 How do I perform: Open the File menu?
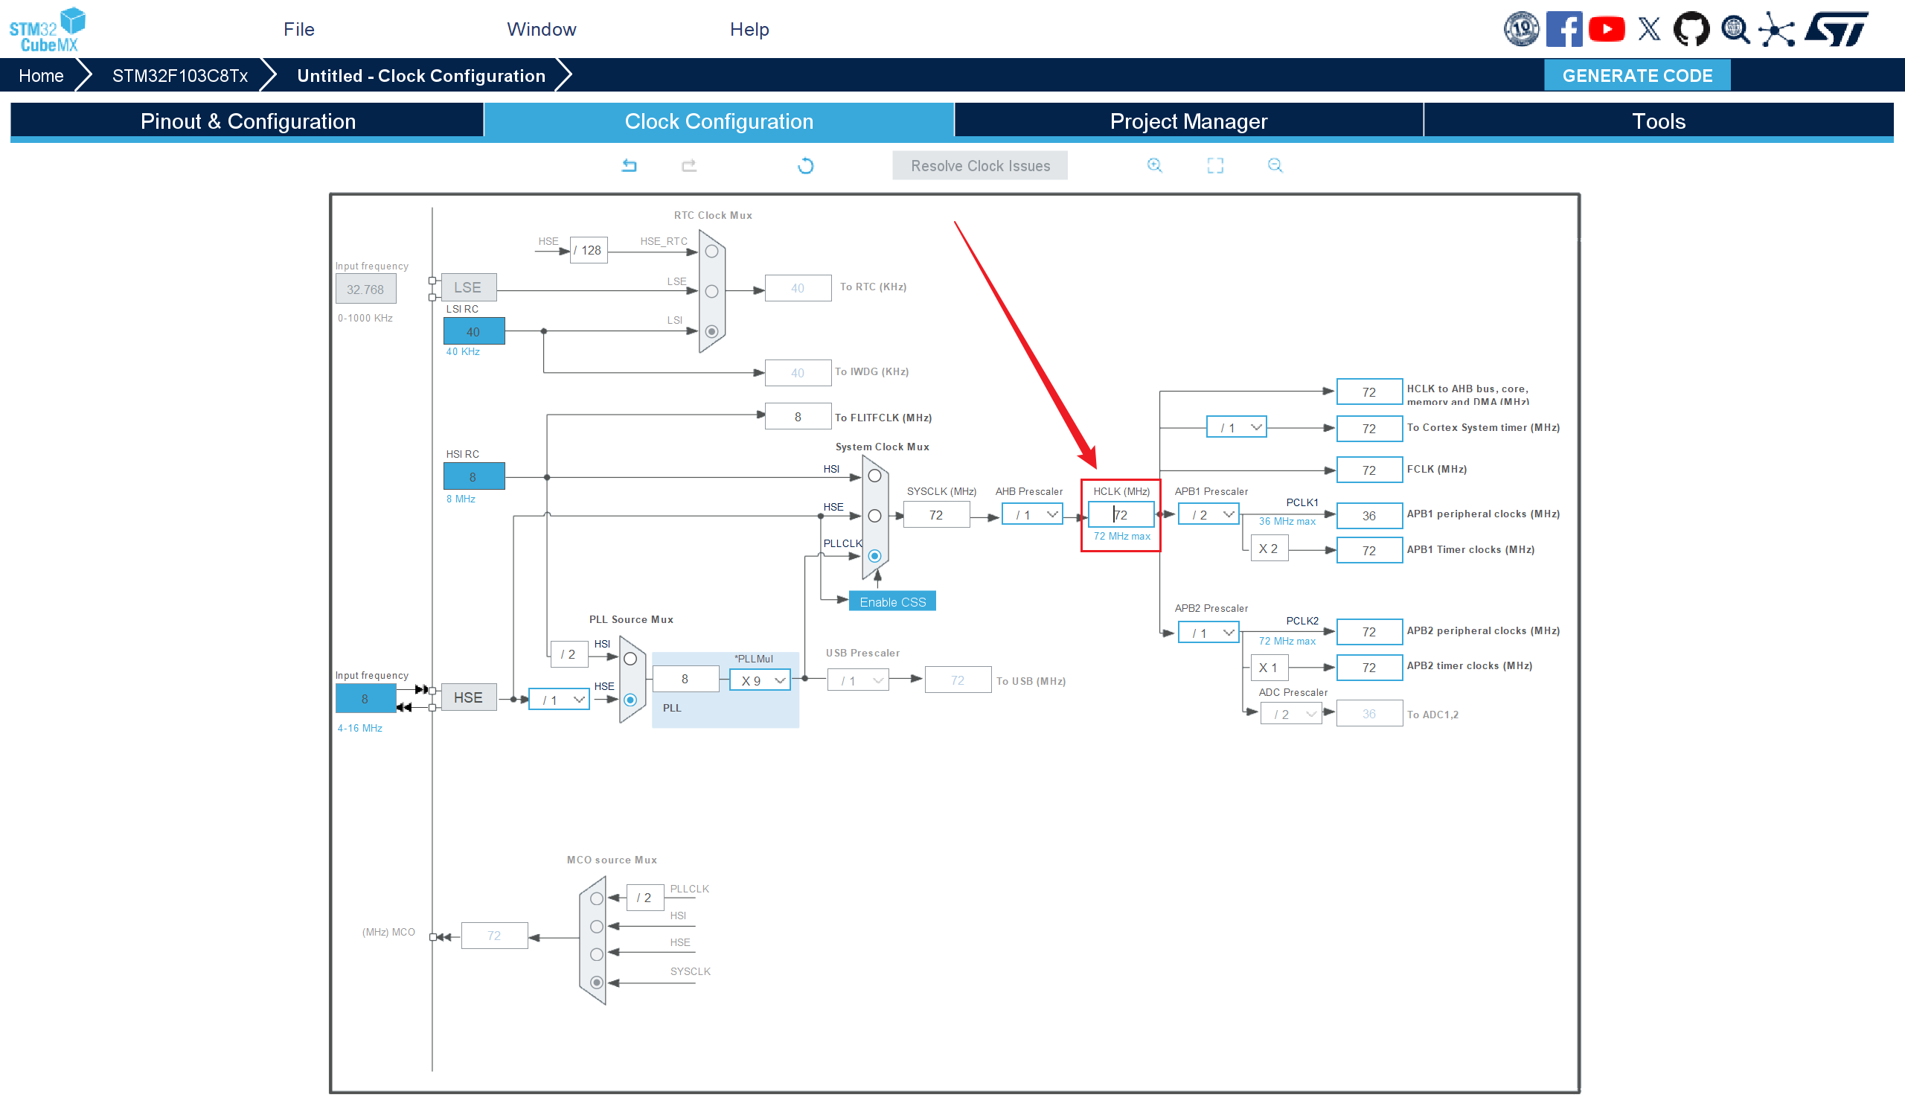coord(298,30)
